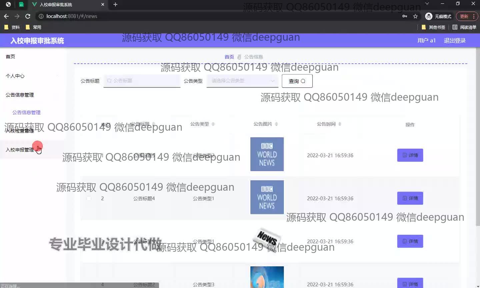Viewport: 480px width, 288px height.
Task: Click the 公告信息 breadcrumb text
Action: tap(253, 57)
